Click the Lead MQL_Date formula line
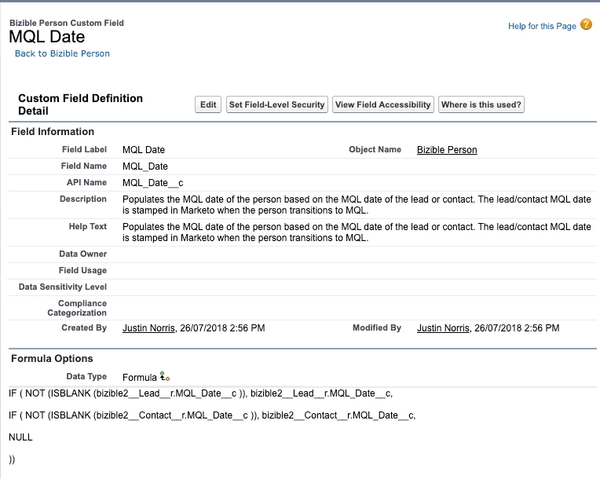The image size is (600, 479). coord(200,393)
